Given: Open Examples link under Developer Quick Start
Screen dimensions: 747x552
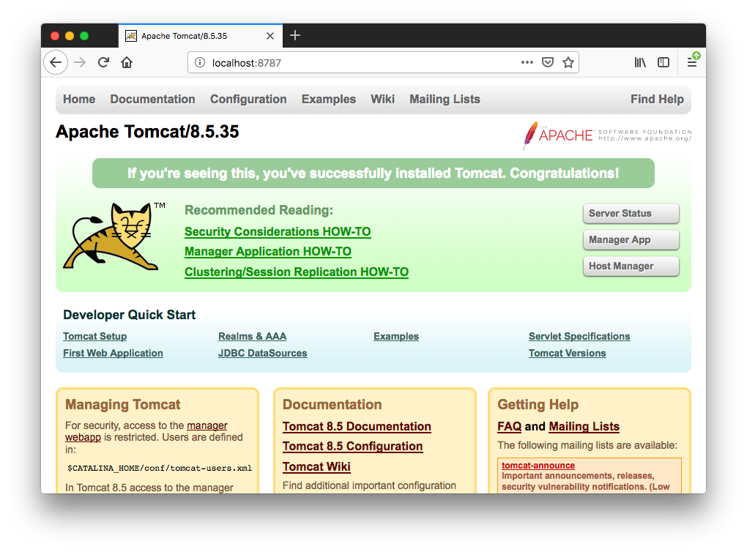Looking at the screenshot, I should 396,336.
